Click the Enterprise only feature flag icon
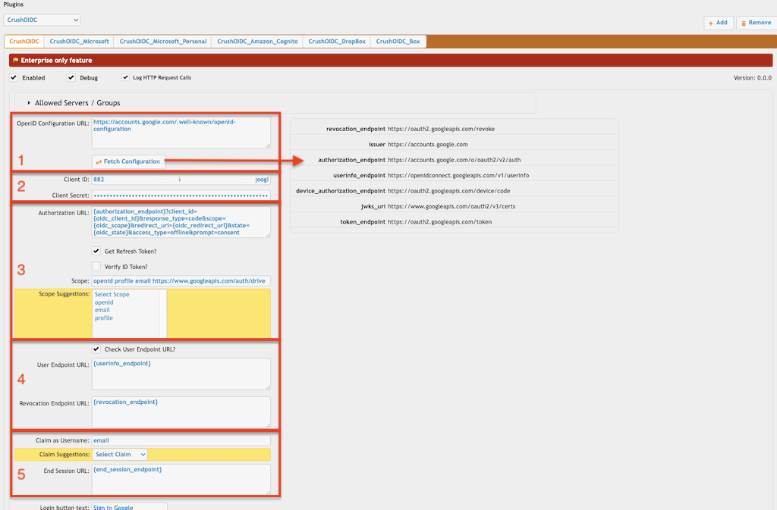This screenshot has height=510, width=777. tap(15, 61)
